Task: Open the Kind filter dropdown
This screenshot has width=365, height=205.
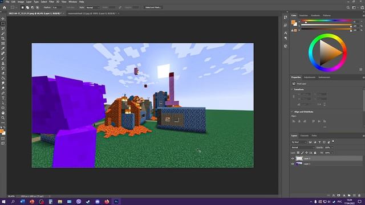Action: pyautogui.click(x=299, y=142)
